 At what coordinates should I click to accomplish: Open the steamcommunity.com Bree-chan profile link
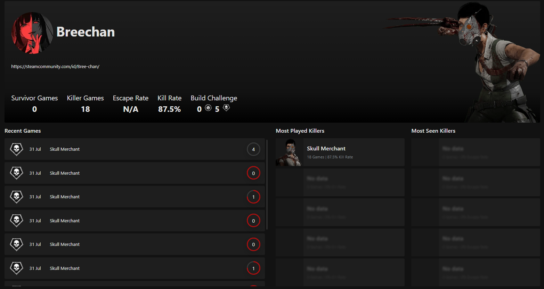pyautogui.click(x=55, y=66)
